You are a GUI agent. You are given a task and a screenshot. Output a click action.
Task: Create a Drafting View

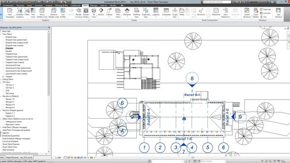[136, 13]
